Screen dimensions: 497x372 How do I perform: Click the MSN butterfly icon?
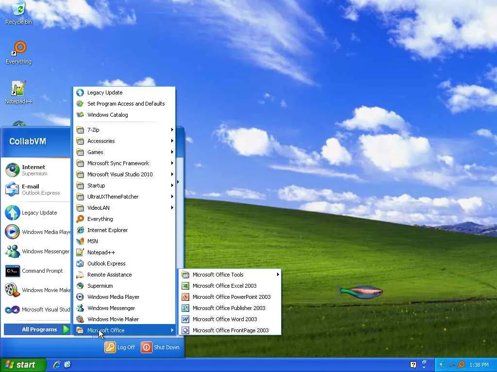[80, 241]
